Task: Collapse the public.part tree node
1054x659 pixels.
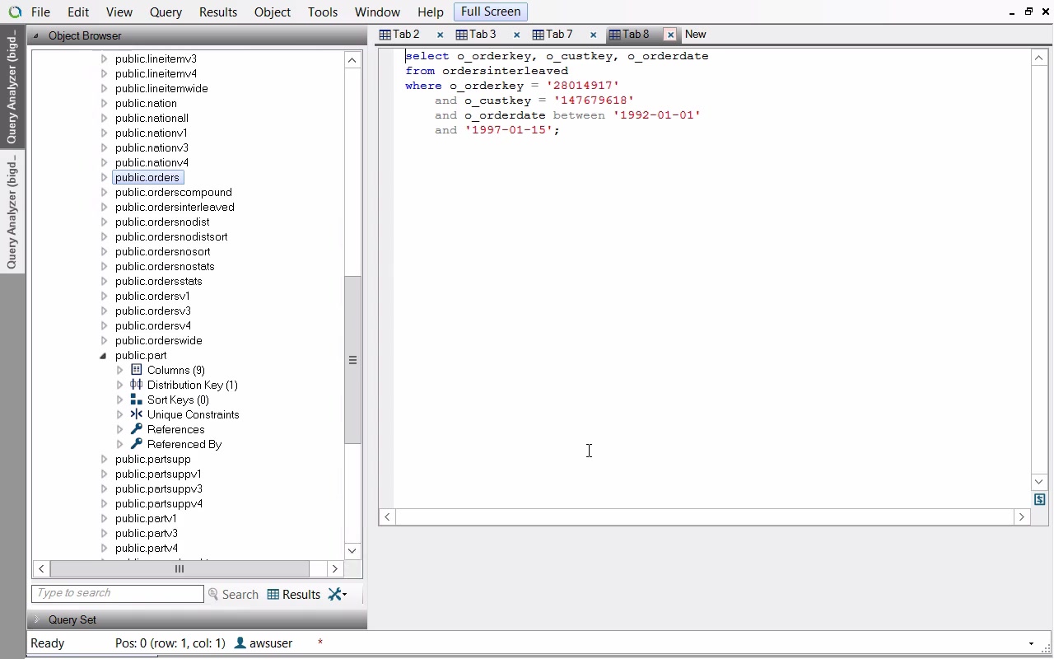Action: coord(104,356)
